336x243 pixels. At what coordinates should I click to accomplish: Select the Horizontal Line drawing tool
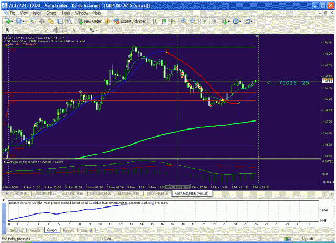point(37,30)
